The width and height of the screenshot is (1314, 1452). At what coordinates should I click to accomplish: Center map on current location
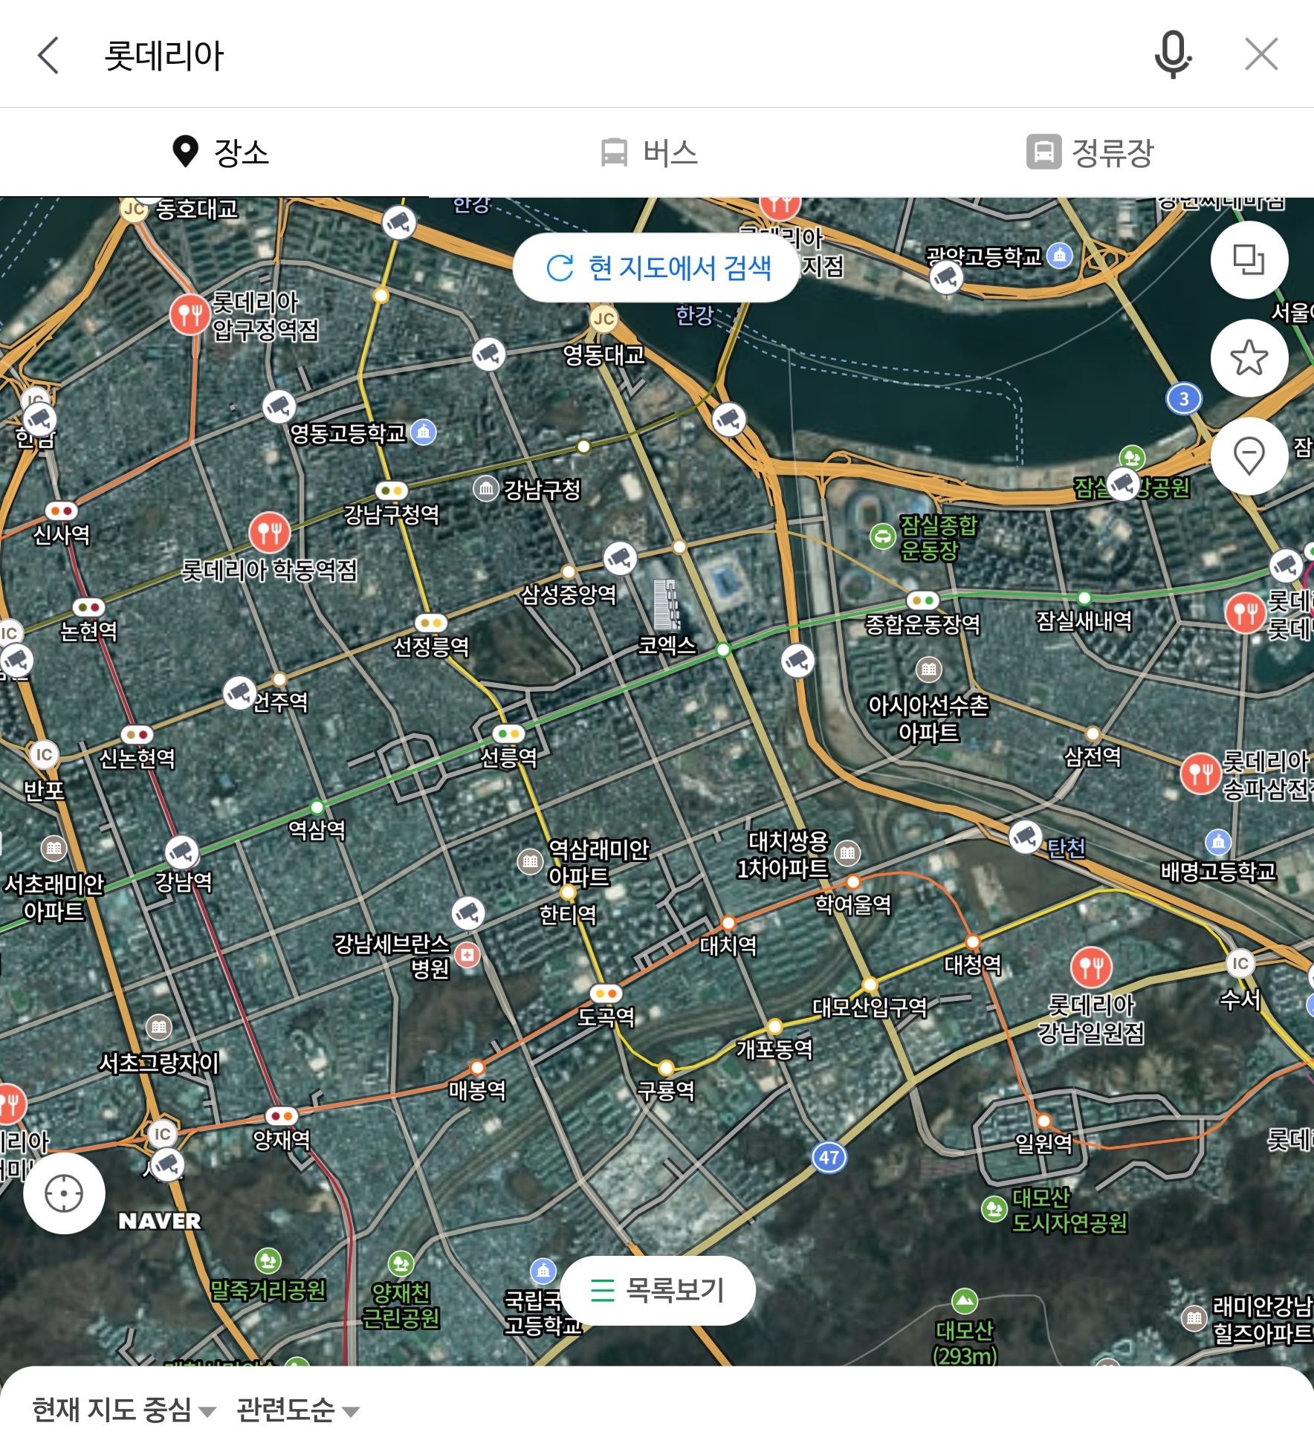coord(64,1194)
